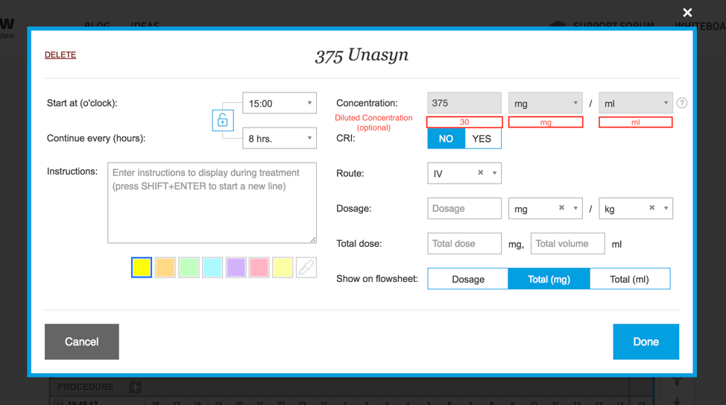Pick the light purple color swatch
726x405 pixels.
[x=236, y=268]
